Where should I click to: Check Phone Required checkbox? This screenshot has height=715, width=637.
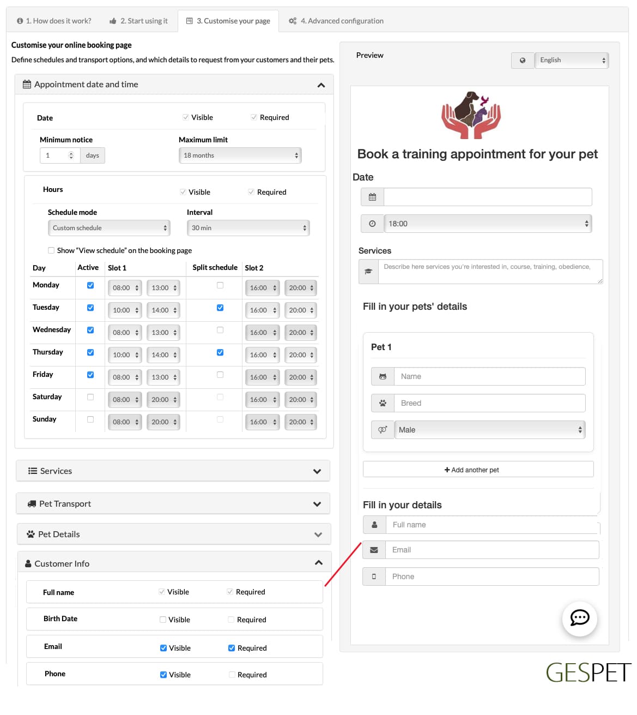click(232, 675)
